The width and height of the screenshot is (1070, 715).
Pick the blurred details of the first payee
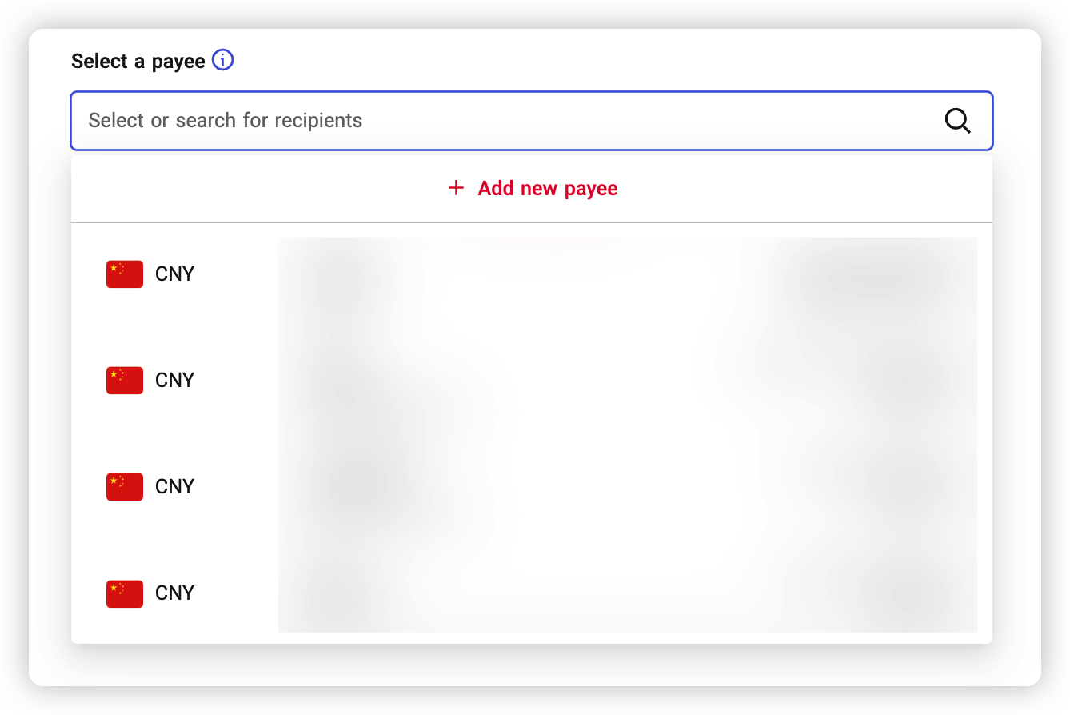pyautogui.click(x=627, y=274)
